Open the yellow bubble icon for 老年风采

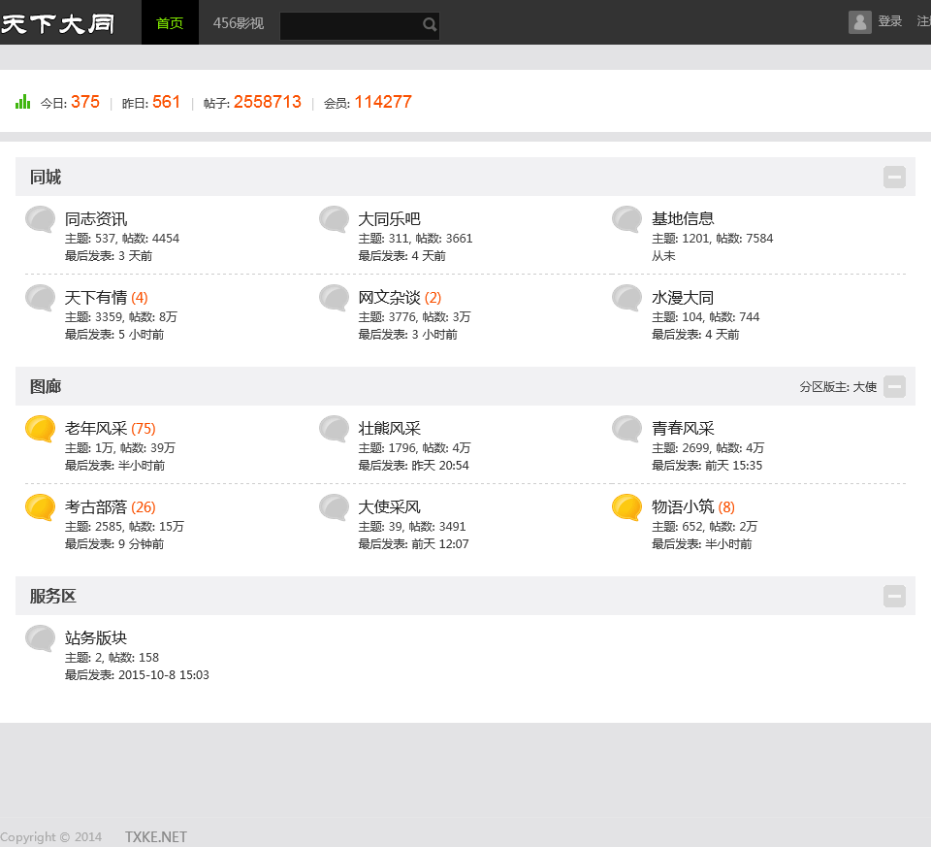coord(40,429)
